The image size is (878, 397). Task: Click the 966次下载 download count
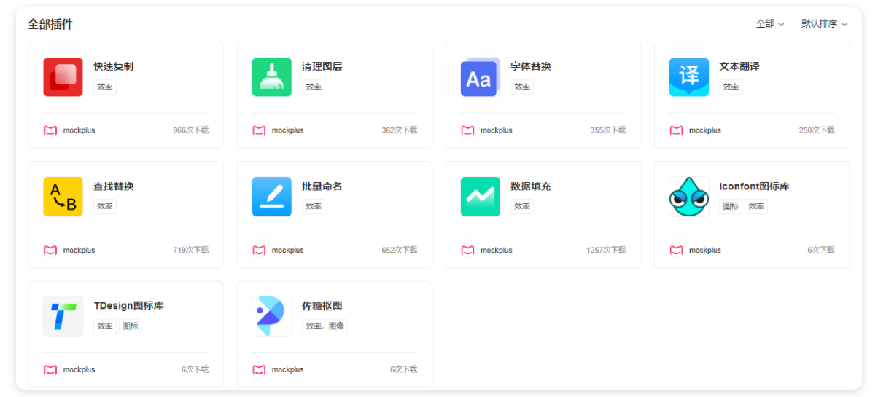pos(190,130)
